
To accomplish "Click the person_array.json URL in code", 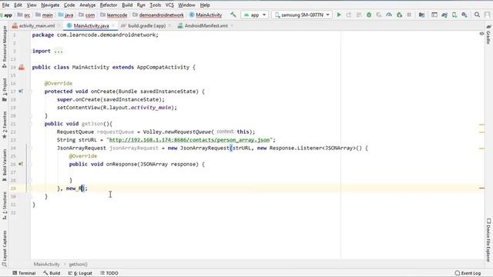I will [189, 140].
